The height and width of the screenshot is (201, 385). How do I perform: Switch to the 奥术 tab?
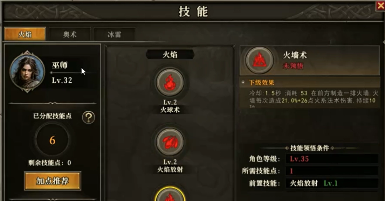pos(70,34)
